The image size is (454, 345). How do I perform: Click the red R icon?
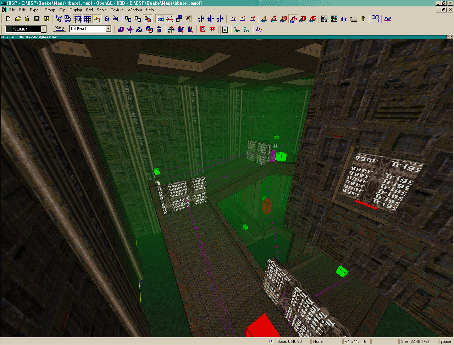pyautogui.click(x=203, y=29)
